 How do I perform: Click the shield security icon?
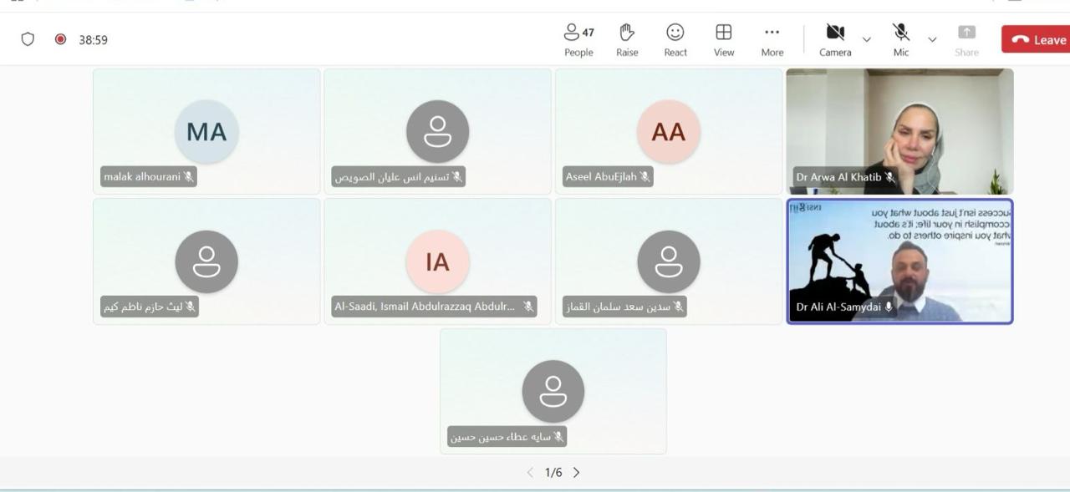28,39
